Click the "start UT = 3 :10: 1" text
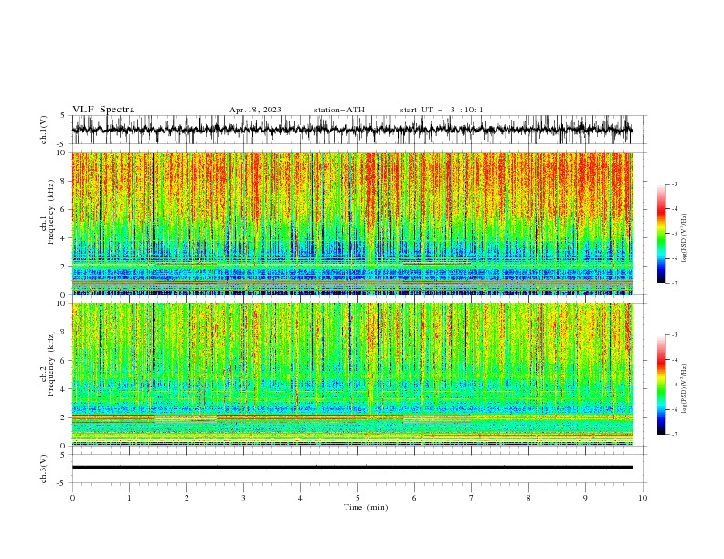724x559 pixels. click(442, 110)
